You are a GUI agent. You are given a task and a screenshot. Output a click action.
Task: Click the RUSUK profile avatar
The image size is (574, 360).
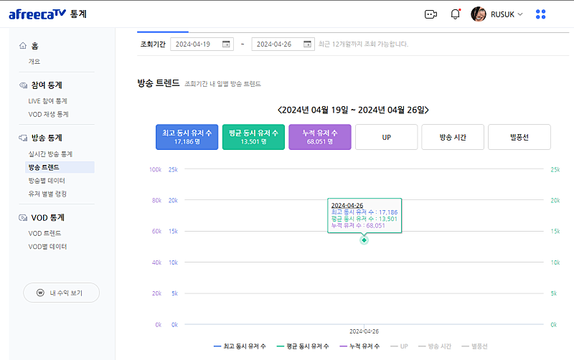point(479,14)
